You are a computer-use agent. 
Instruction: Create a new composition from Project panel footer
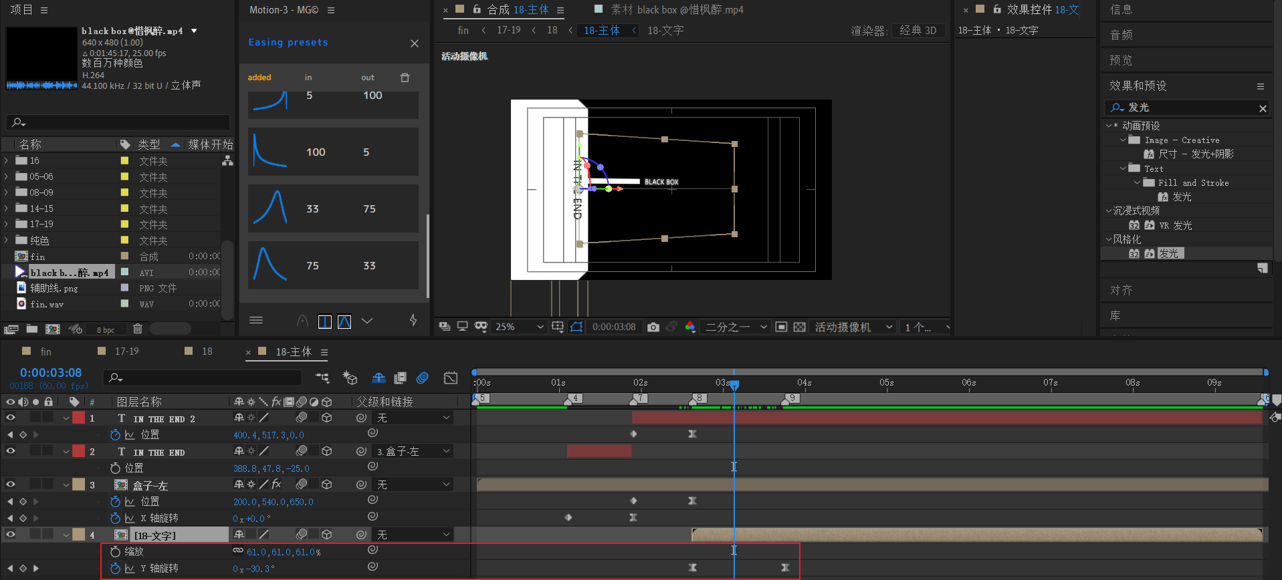pos(52,329)
